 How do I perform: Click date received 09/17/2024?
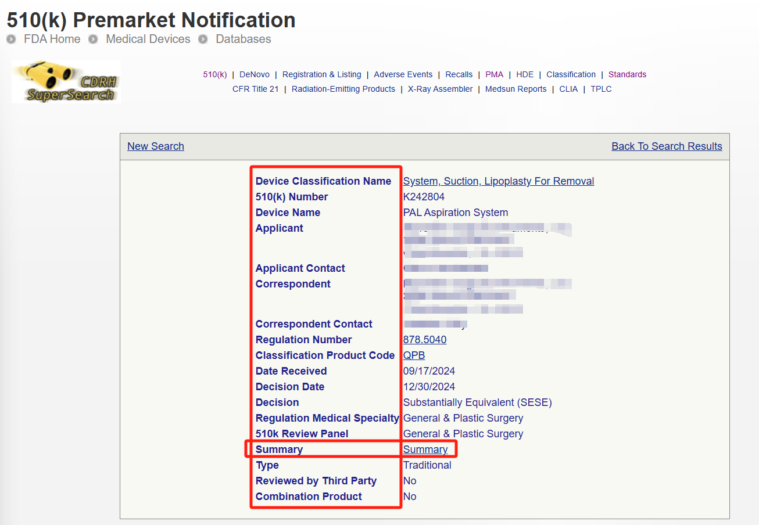(429, 371)
